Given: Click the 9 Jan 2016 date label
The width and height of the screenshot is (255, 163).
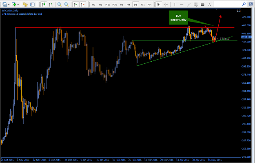Looking at the screenshot, I should (86, 160).
